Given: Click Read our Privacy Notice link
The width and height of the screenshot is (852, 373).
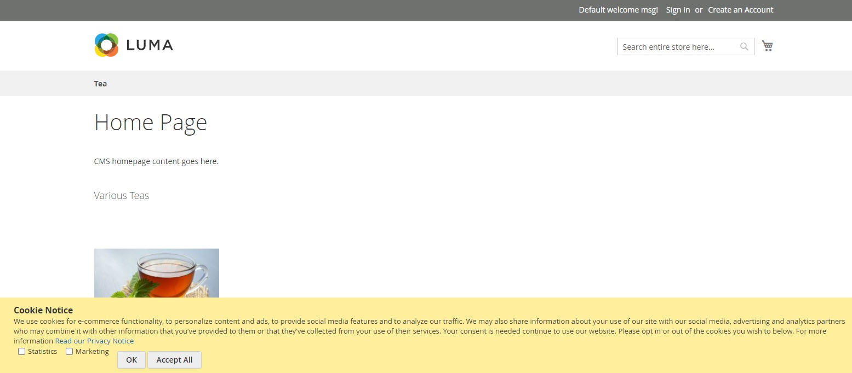Looking at the screenshot, I should [x=94, y=341].
